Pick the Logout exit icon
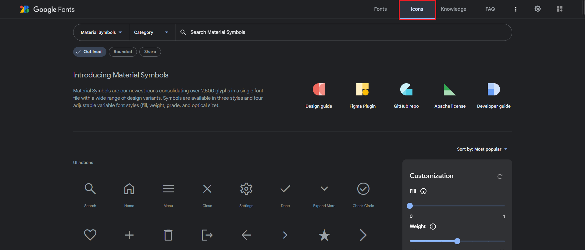Screen dimensions: 585x250 click(x=207, y=235)
